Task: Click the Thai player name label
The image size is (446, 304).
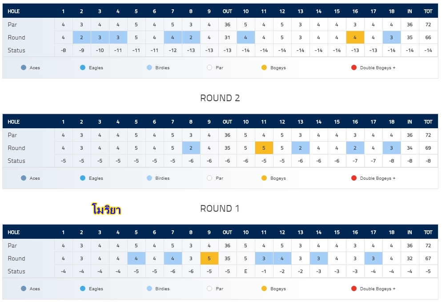Action: coord(106,209)
